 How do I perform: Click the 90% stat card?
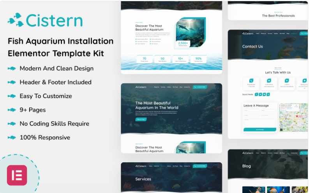tap(198, 59)
